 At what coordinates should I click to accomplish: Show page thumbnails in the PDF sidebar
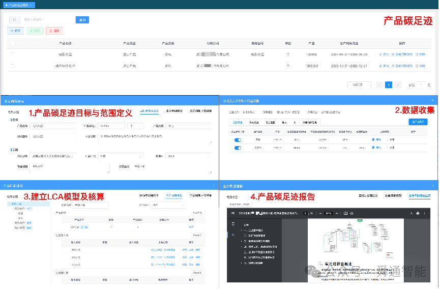click(x=233, y=224)
